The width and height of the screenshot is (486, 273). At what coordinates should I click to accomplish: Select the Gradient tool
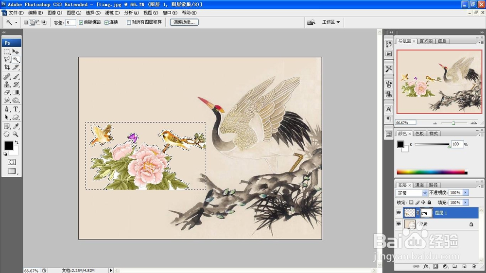pyautogui.click(x=16, y=92)
